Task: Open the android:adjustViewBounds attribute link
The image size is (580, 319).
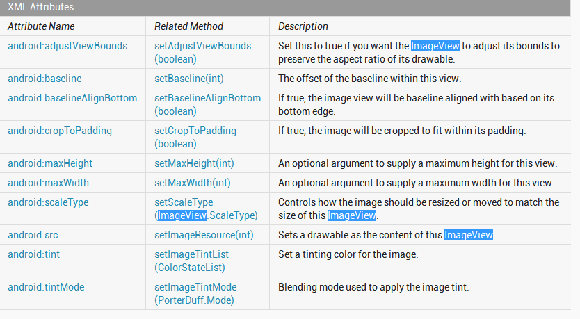Action: (67, 46)
